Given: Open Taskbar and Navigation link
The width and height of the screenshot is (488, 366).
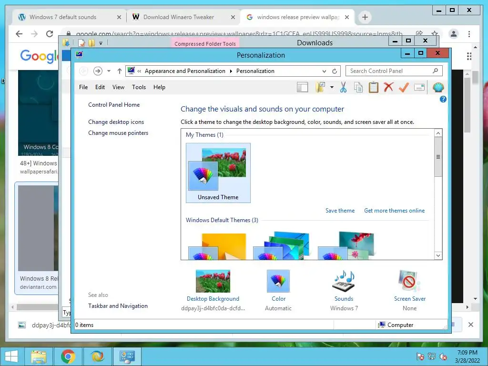Looking at the screenshot, I should [118, 306].
